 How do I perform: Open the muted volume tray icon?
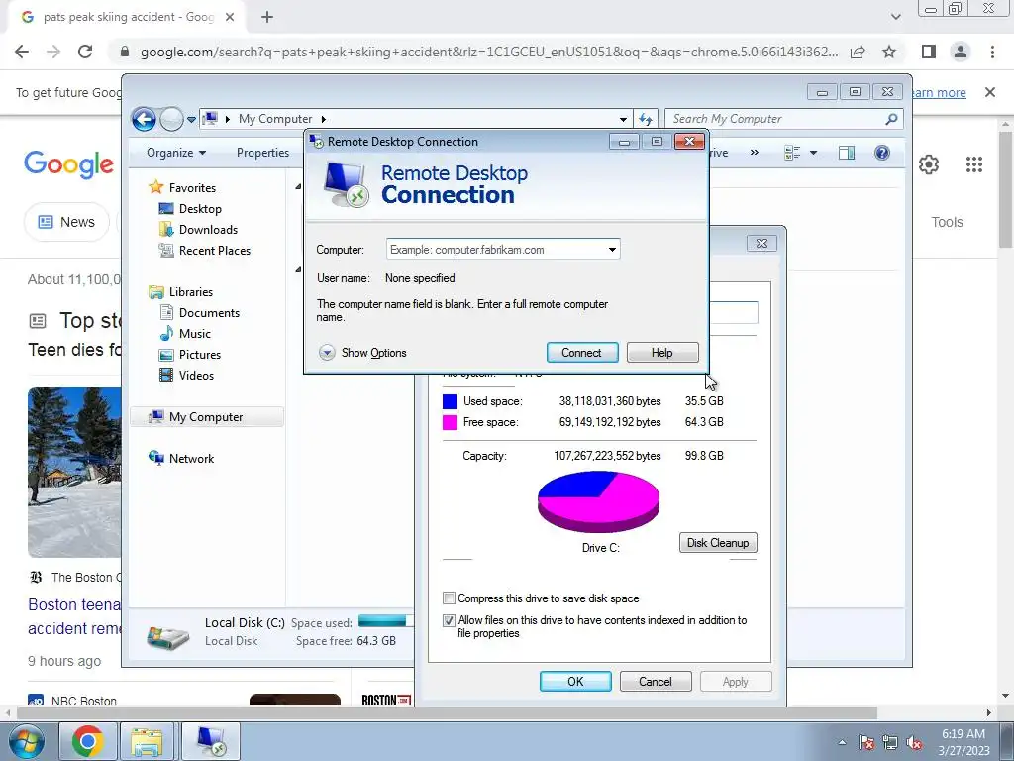[914, 742]
